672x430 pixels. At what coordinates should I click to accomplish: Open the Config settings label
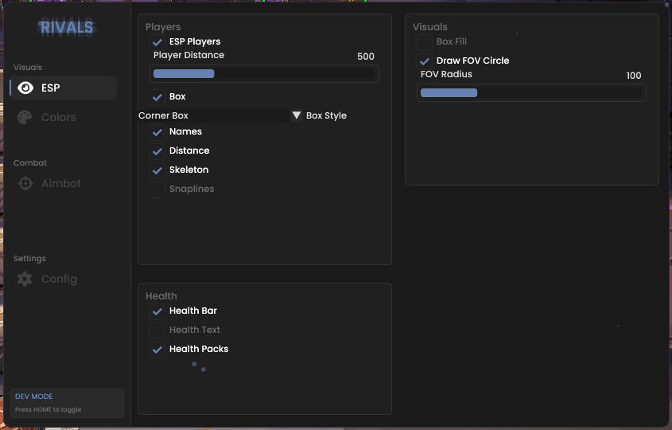(x=59, y=279)
